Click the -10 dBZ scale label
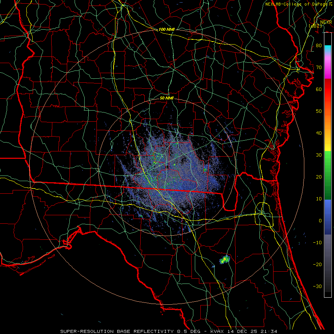This screenshot has width=334, height=334. [x=317, y=243]
